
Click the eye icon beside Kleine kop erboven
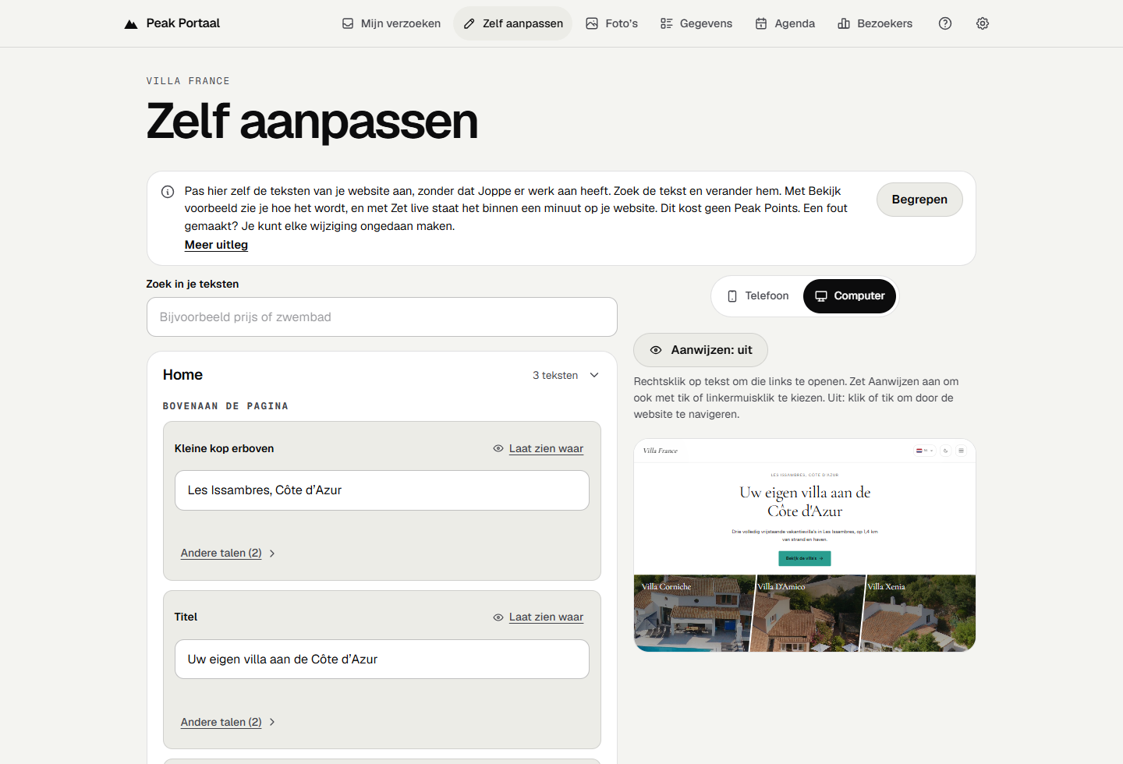coord(498,448)
